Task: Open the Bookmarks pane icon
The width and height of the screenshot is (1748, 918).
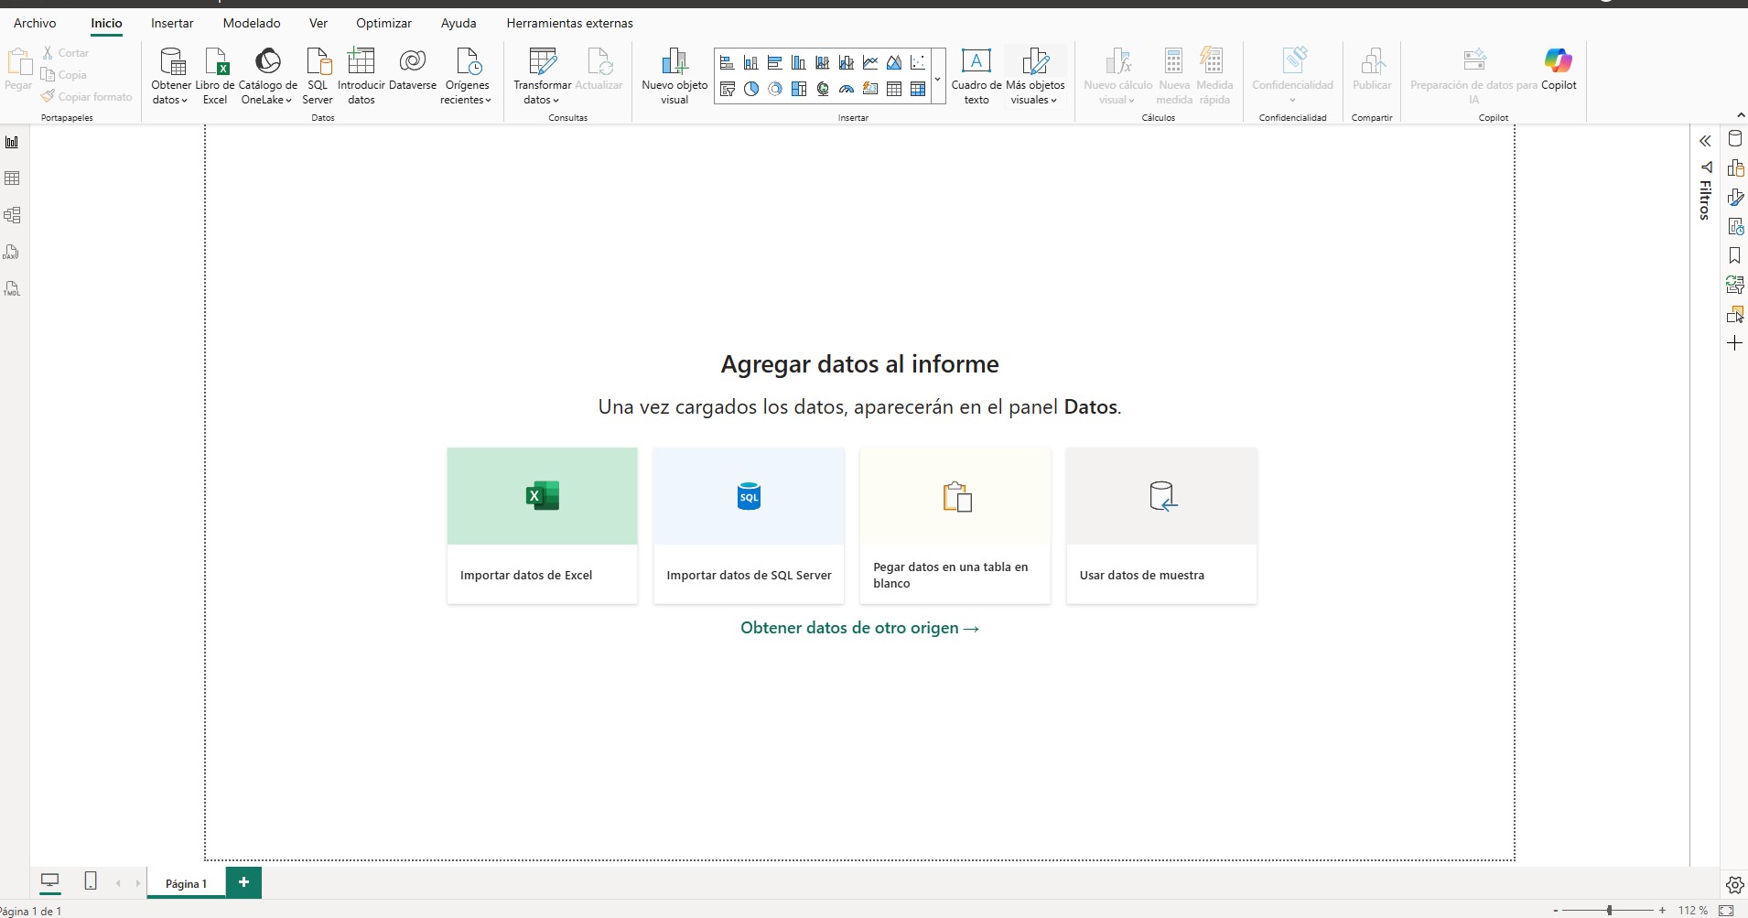Action: 1735,256
